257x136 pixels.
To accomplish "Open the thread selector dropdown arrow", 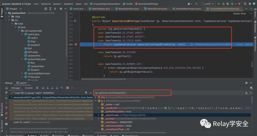I will tap(90, 93).
